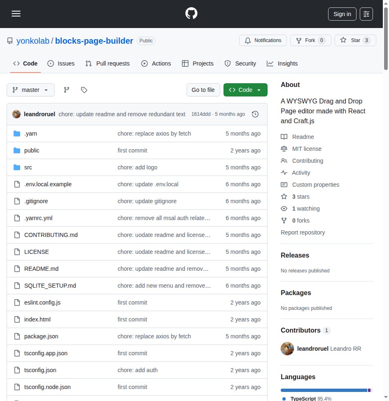Click the branches icon next to master

click(66, 90)
